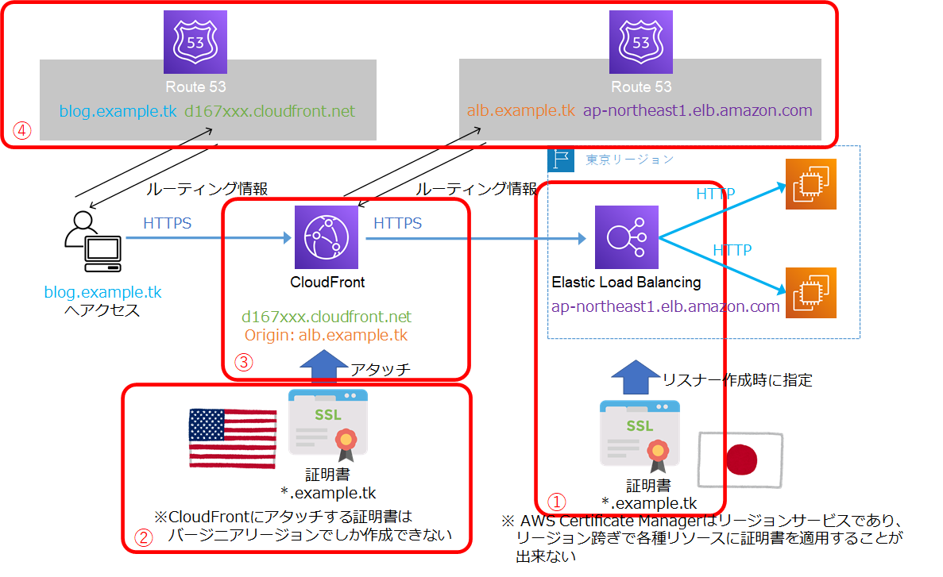Click the AWS Certificate Manager note text
Image resolution: width=943 pixels, height=577 pixels.
click(x=701, y=538)
